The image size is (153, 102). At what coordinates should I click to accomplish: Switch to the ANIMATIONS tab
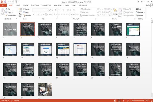pyautogui.click(x=47, y=5)
